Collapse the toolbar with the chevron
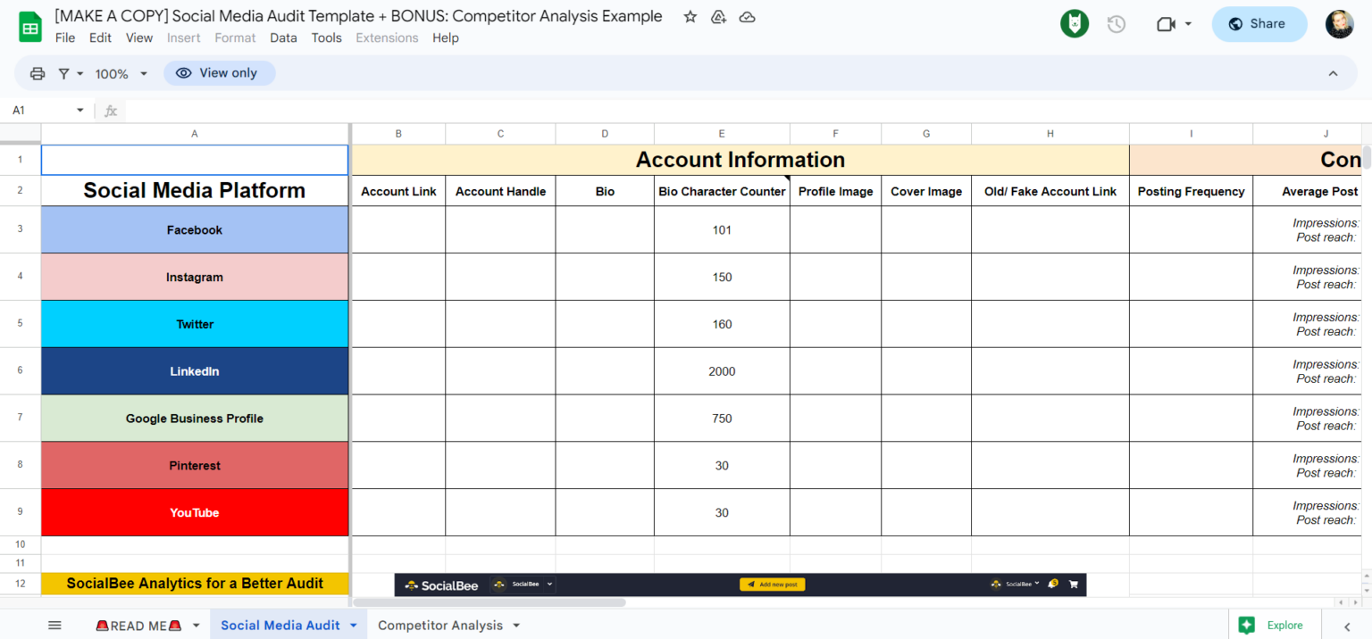 1333,72
